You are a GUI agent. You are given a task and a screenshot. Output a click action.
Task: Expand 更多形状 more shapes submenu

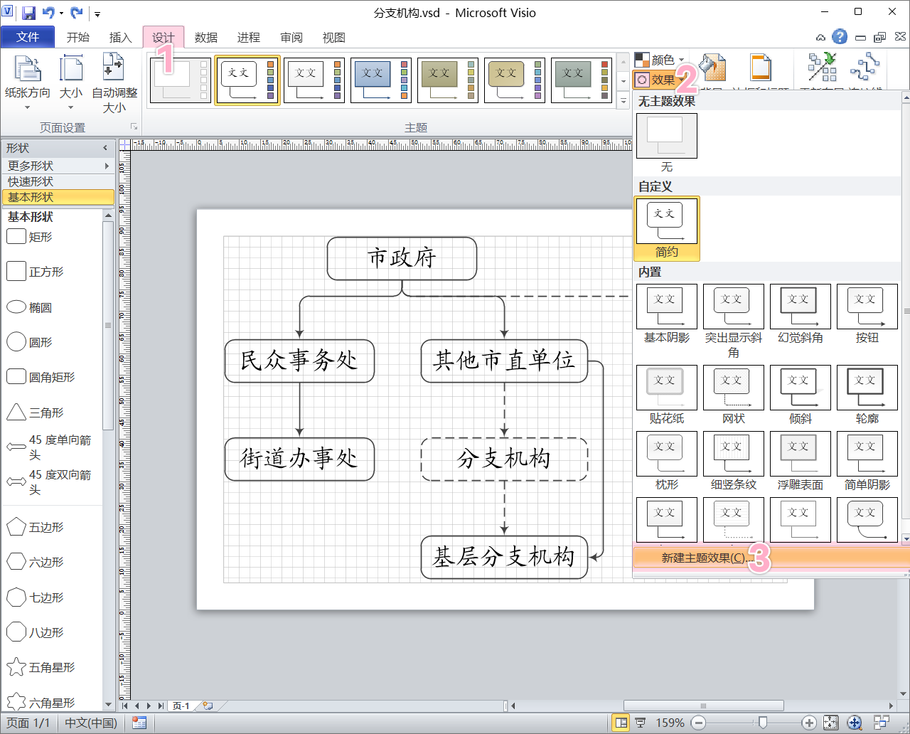58,166
